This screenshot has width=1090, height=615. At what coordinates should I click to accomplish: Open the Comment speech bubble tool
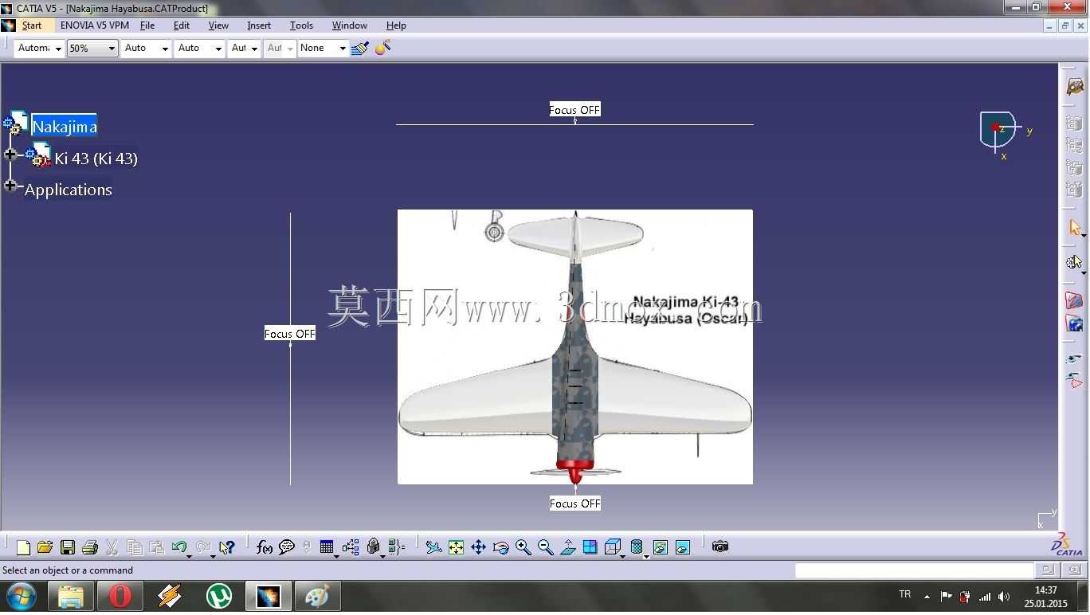tap(287, 547)
